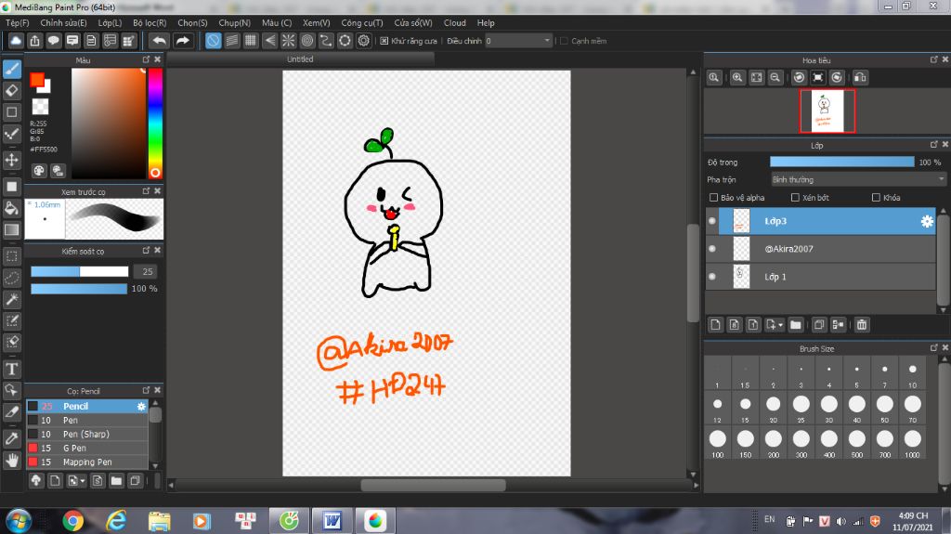This screenshot has height=534, width=951.
Task: Duplicate the layer using the copy icon
Action: tap(819, 325)
